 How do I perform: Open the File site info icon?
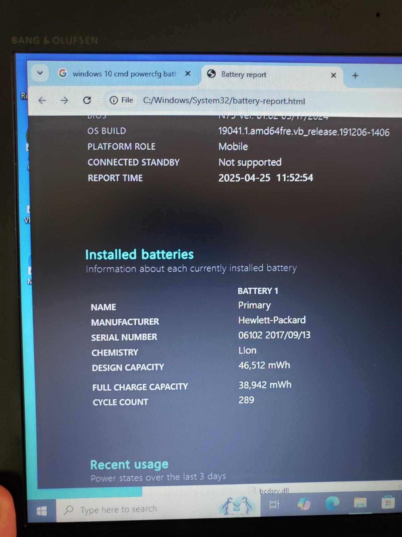pyautogui.click(x=114, y=100)
